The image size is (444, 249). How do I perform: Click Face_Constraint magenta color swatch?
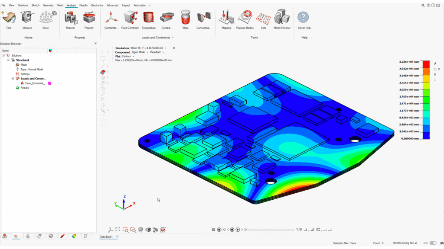pos(49,83)
